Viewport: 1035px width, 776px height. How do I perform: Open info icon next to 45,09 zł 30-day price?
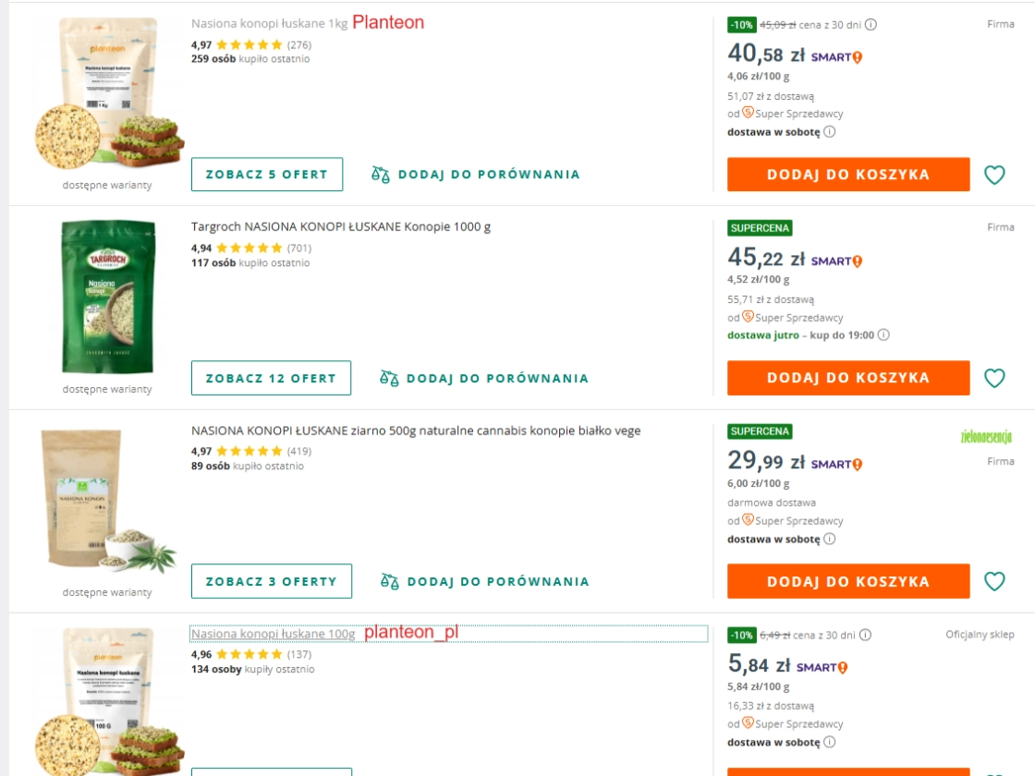click(x=871, y=24)
